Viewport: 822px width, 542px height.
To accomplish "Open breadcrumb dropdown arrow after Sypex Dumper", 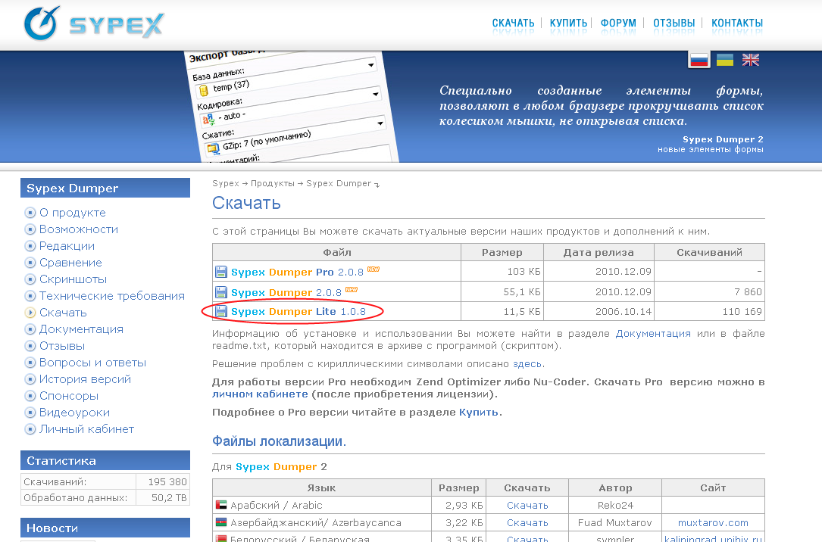I will 377,185.
